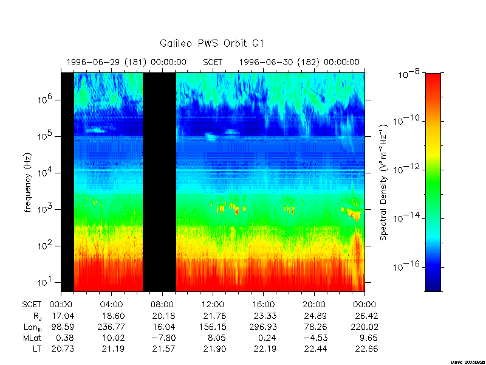This screenshot has height=365, width=486.
Task: Select the date label "1996-06-30 (182) 00:00:00"
Action: point(299,62)
